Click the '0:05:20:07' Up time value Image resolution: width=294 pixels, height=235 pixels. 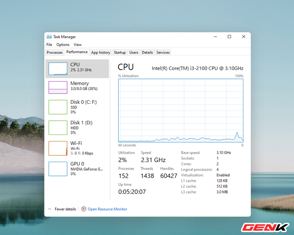(x=132, y=192)
